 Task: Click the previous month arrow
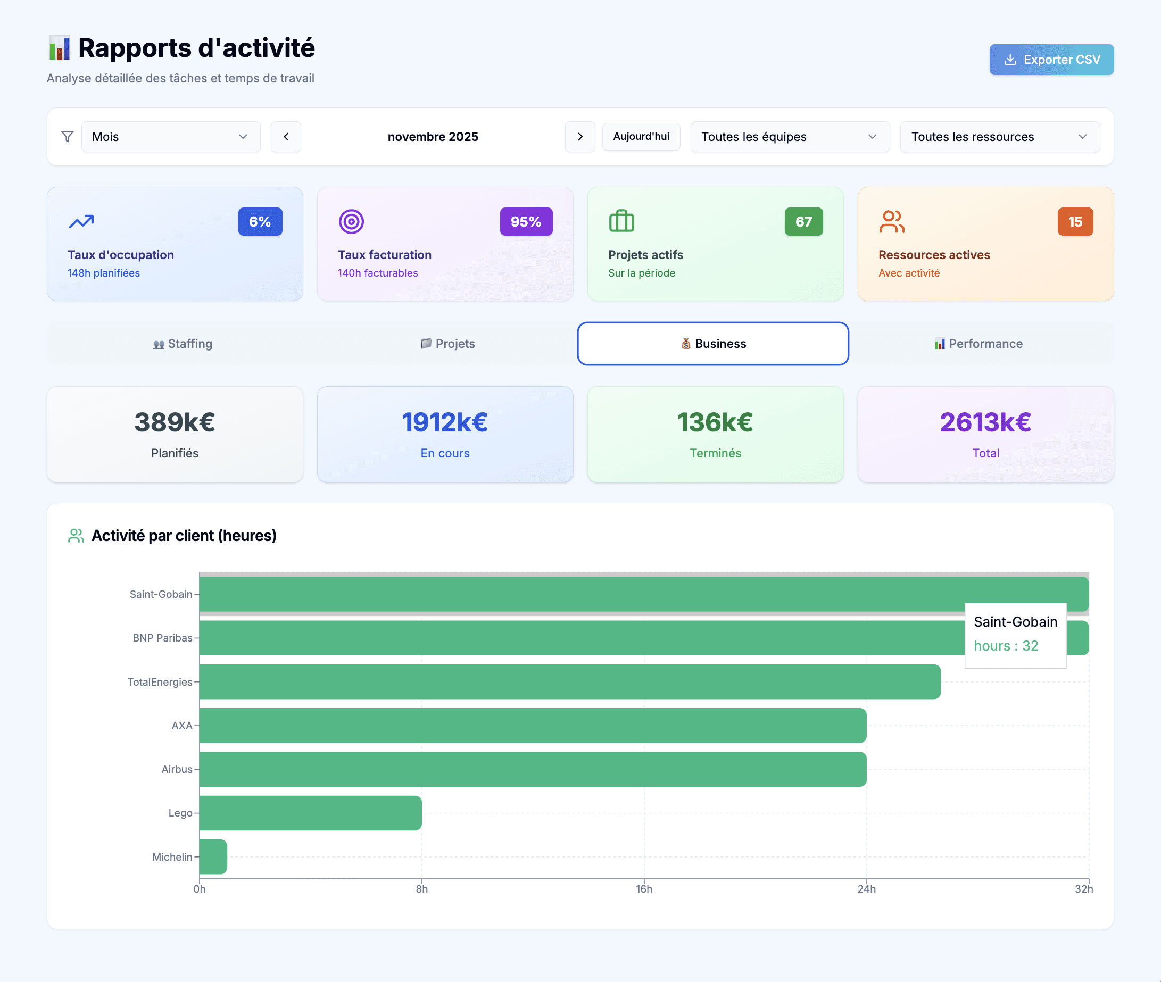[x=286, y=136]
